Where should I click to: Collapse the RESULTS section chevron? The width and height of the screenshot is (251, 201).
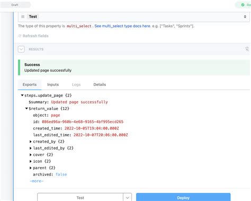pos(21,49)
